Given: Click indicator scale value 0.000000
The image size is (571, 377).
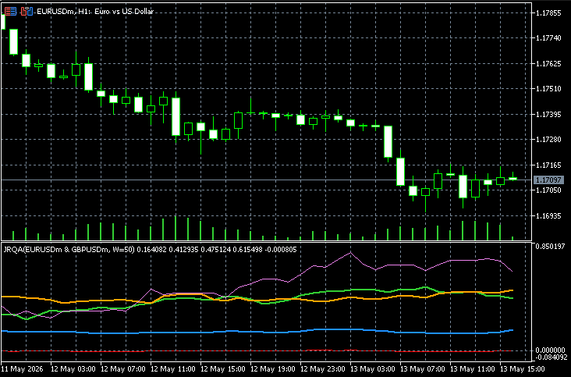Looking at the screenshot, I should click(551, 350).
